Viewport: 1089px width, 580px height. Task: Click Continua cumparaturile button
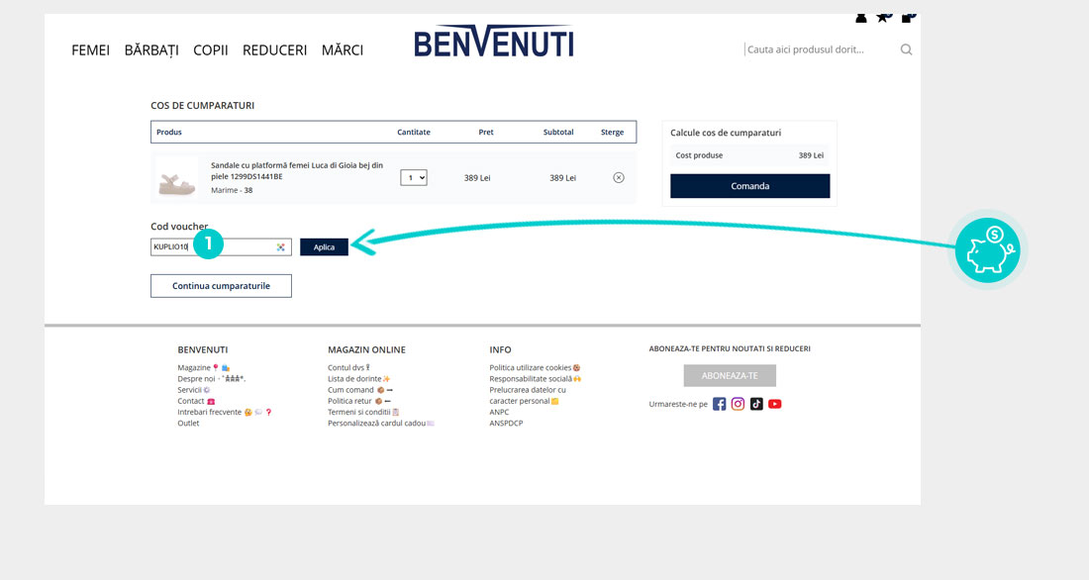221,286
